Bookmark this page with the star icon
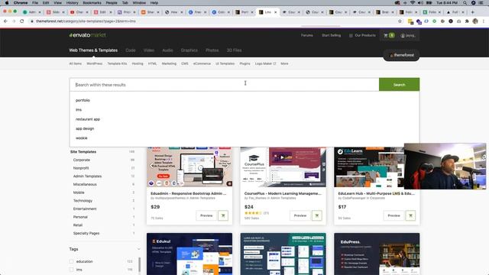This screenshot has width=489, height=275. pyautogui.click(x=400, y=21)
